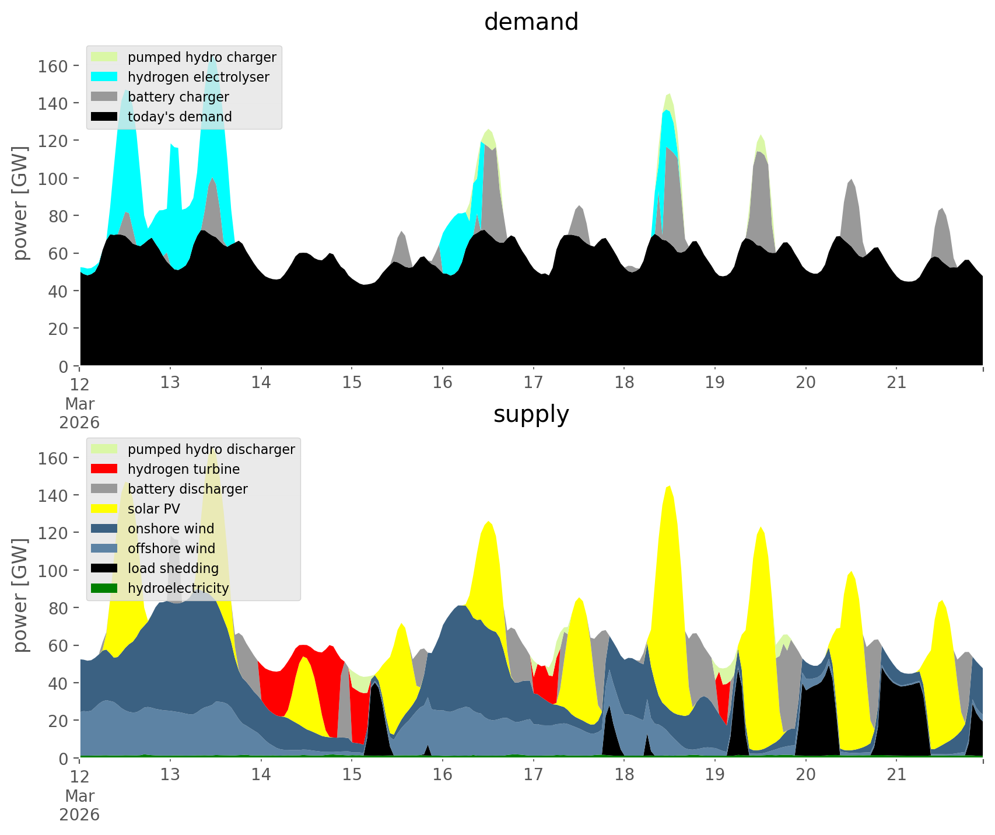Click the "supply" chart title
This screenshot has height=835, width=995.
click(x=531, y=414)
